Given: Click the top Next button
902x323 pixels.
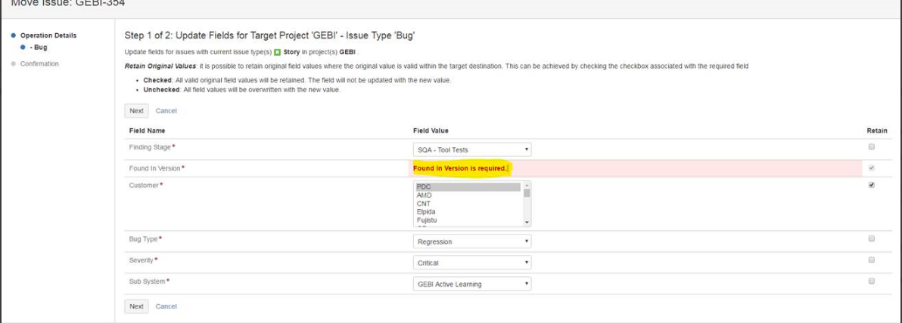Looking at the screenshot, I should 136,111.
